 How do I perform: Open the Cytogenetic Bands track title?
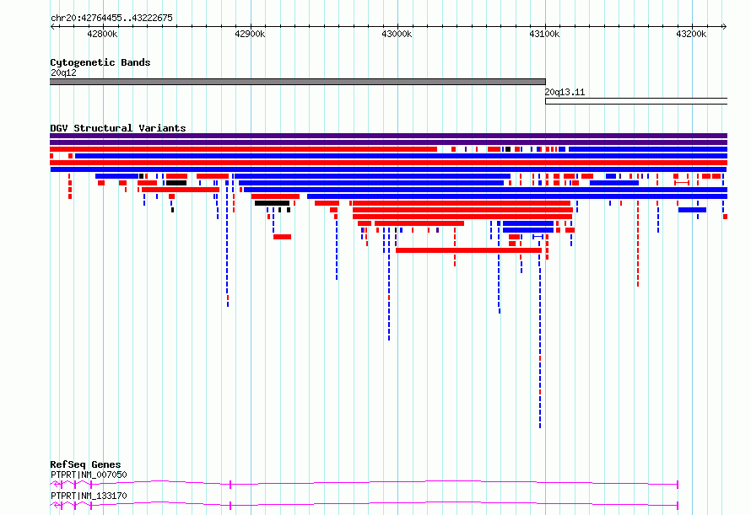pyautogui.click(x=100, y=62)
